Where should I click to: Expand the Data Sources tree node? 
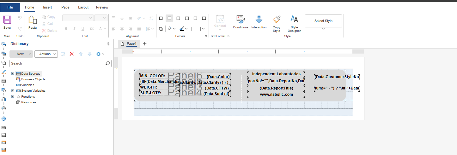click(x=13, y=73)
